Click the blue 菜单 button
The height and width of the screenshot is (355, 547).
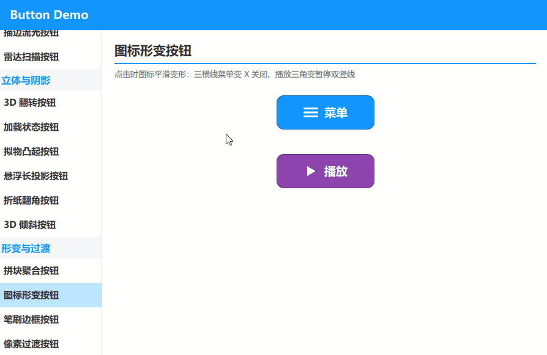(x=325, y=112)
